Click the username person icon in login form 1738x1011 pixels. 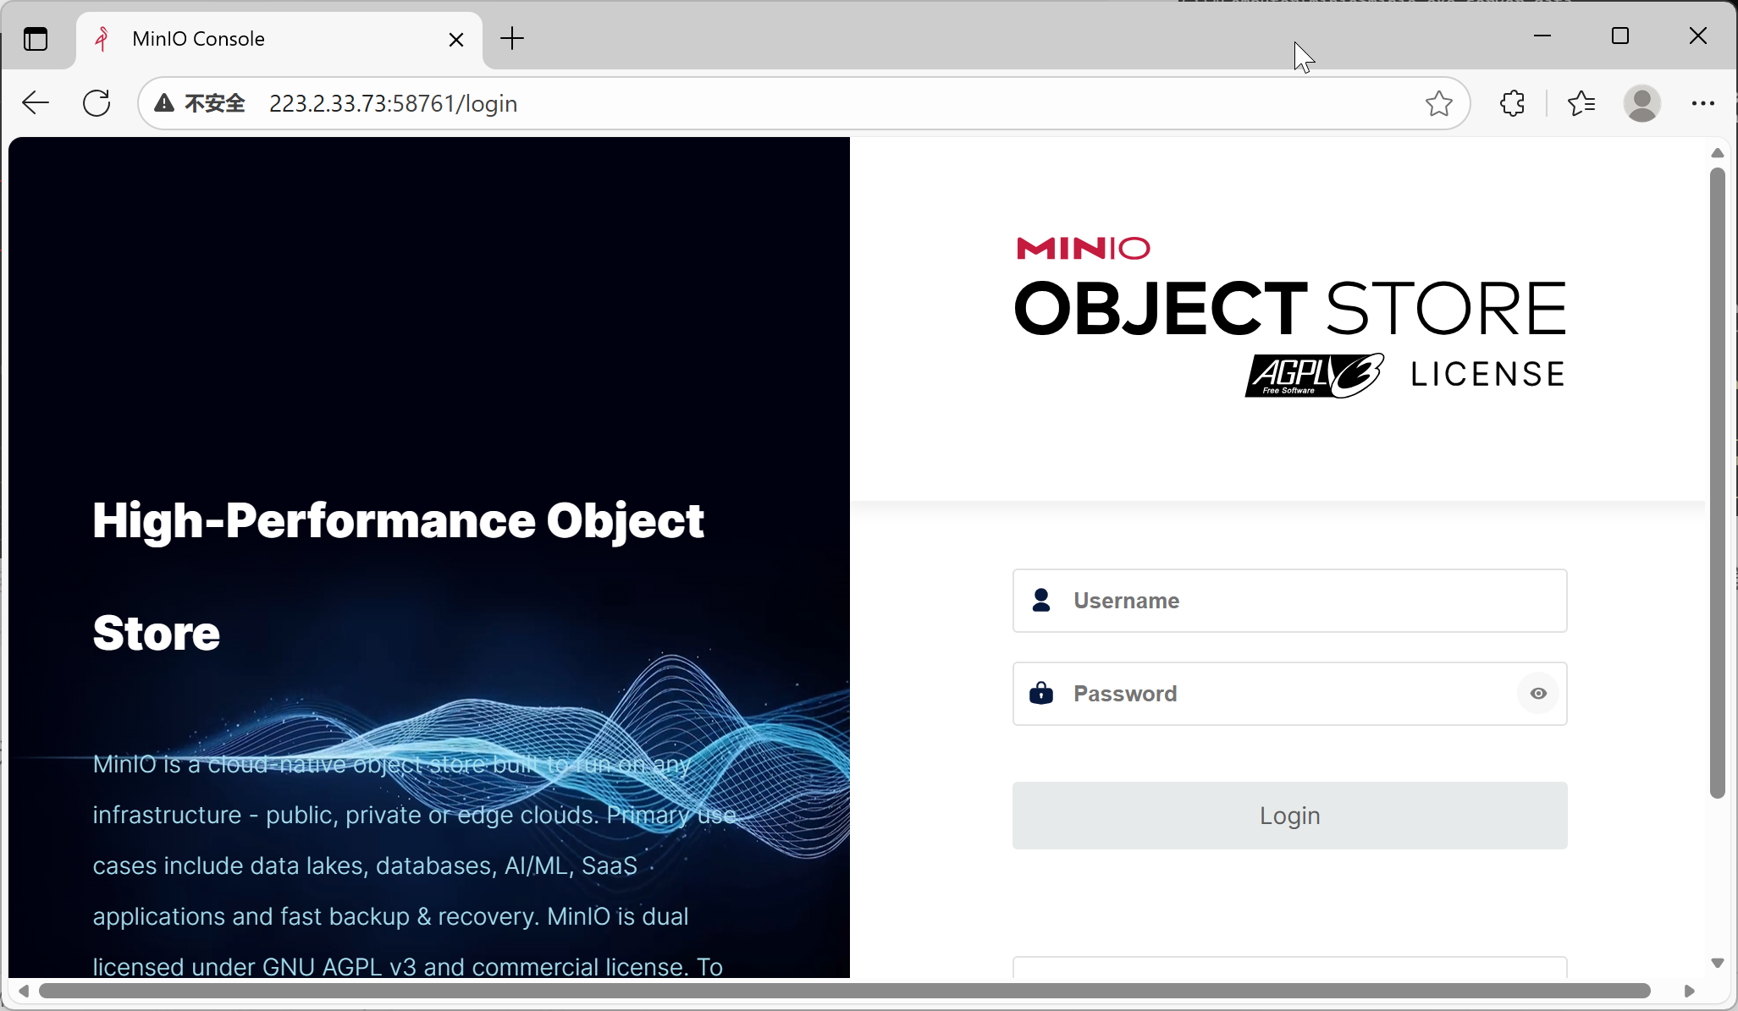coord(1040,601)
